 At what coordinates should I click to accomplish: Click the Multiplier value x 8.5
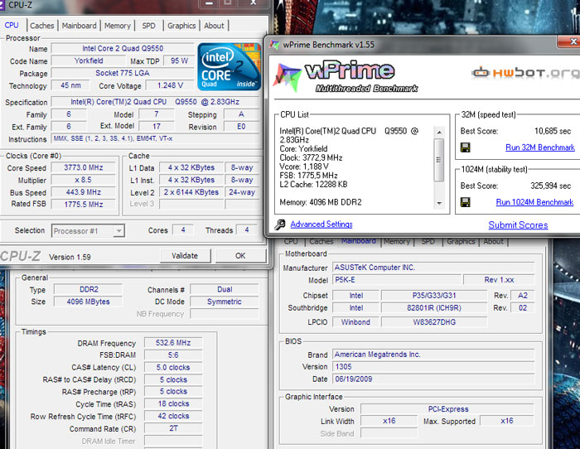tap(84, 180)
